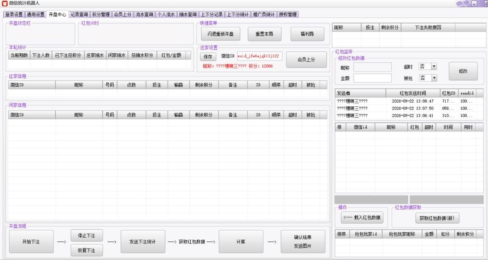Select the row sent at 13:06:41
Viewport: 488px width, 260px height.
pyautogui.click(x=409, y=116)
